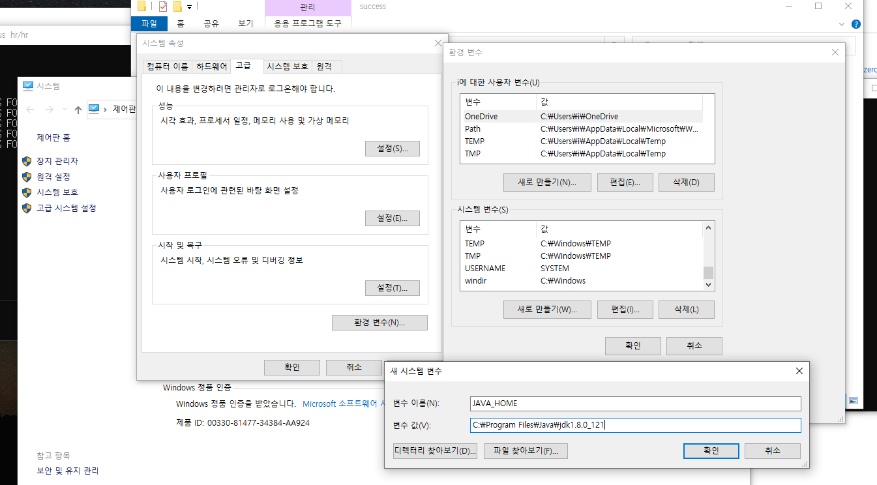Open startup and recovery 설정(T)... button
This screenshot has width=877, height=485.
393,288
